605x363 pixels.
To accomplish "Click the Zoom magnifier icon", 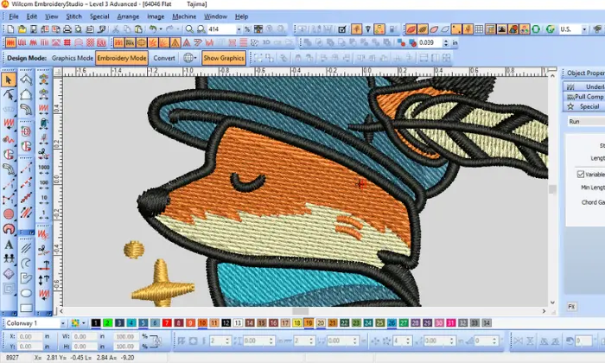I will (x=189, y=29).
